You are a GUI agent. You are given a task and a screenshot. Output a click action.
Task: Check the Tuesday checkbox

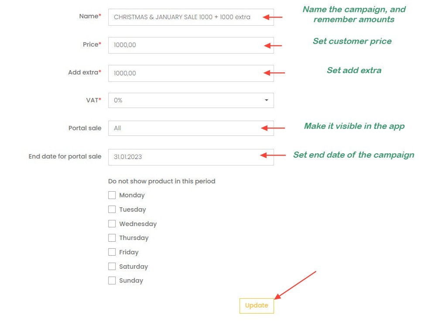click(x=112, y=209)
